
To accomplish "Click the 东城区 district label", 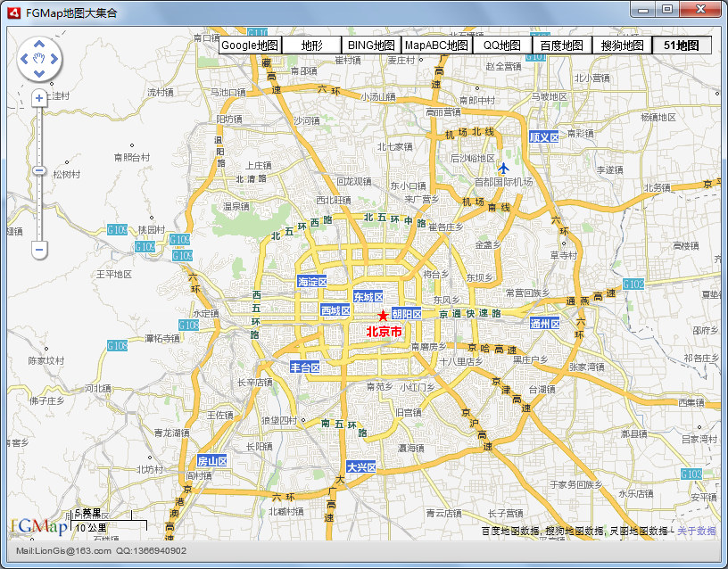I will tap(368, 297).
